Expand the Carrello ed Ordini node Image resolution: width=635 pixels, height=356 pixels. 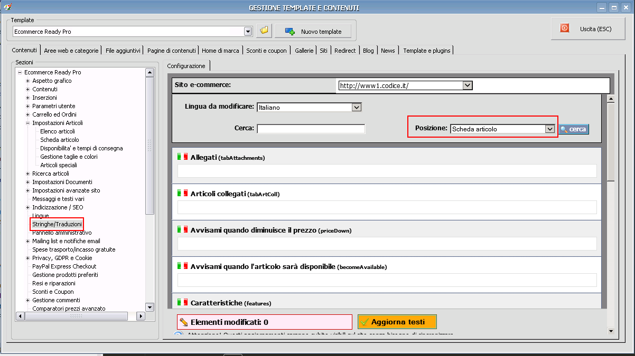(x=27, y=114)
